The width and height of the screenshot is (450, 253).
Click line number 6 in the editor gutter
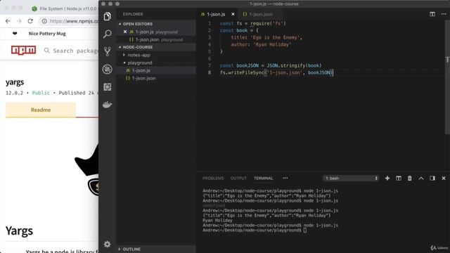point(210,58)
